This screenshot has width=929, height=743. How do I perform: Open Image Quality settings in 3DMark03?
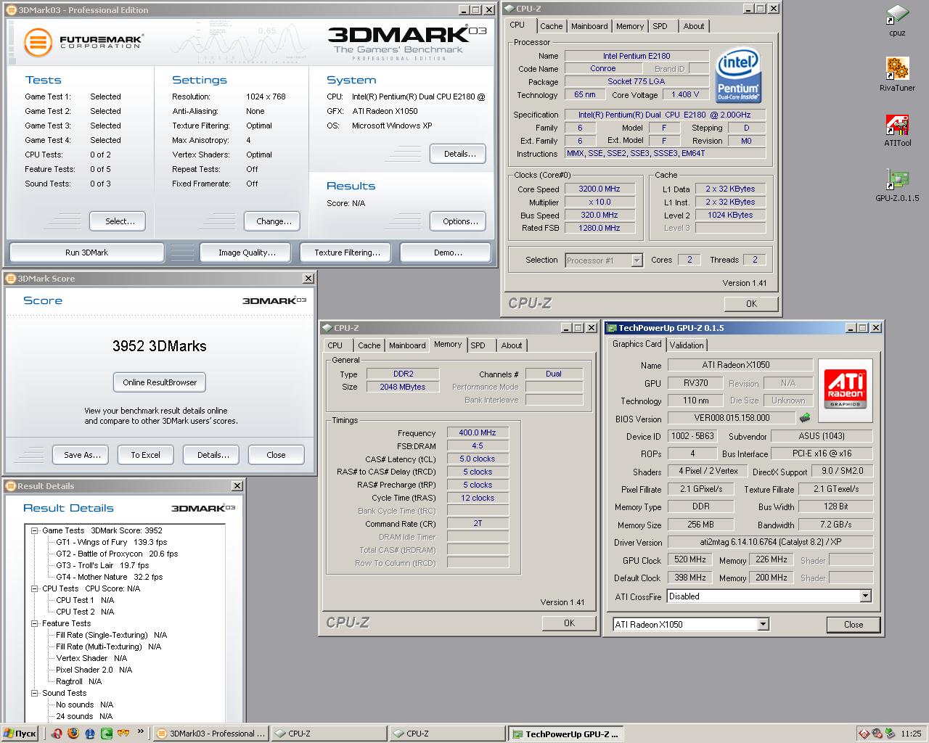tap(247, 253)
